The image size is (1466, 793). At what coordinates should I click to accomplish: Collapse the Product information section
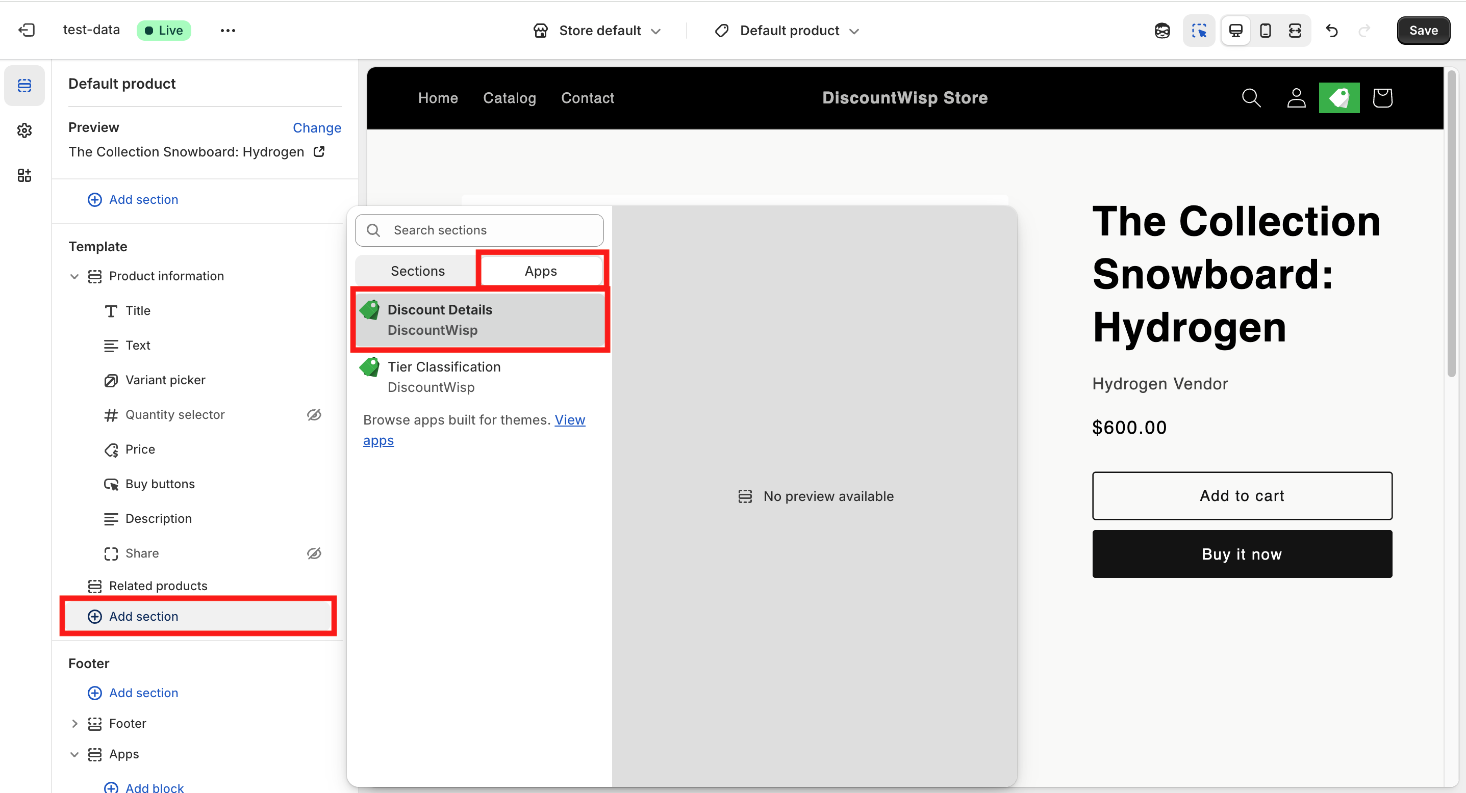(74, 276)
